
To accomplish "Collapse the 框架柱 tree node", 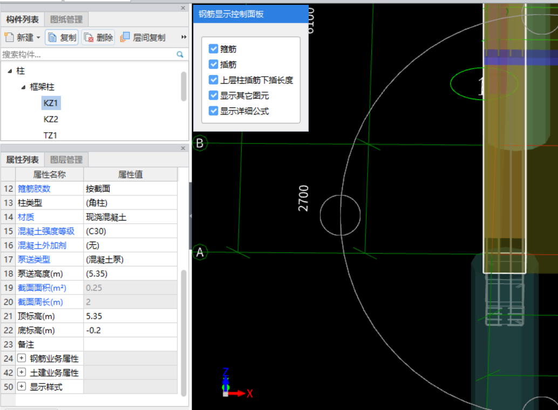I will tap(23, 87).
